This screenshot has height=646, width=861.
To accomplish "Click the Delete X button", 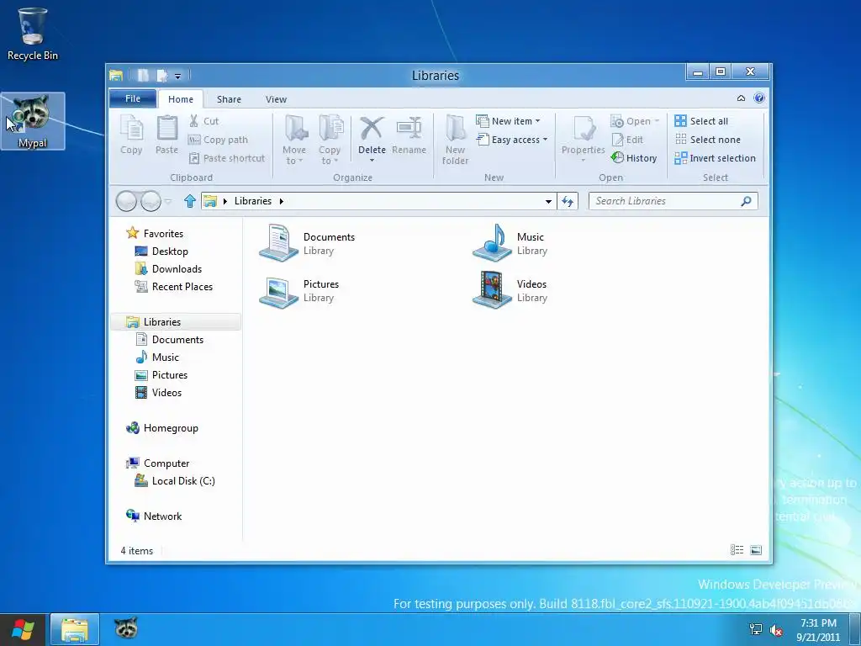I will 372,130.
